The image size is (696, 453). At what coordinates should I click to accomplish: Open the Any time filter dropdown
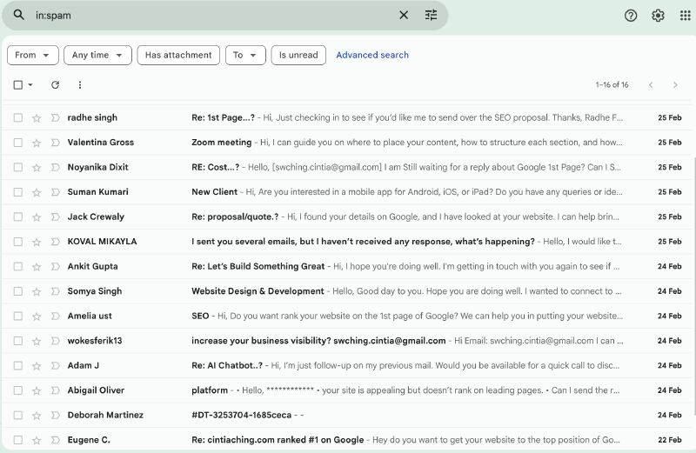97,55
